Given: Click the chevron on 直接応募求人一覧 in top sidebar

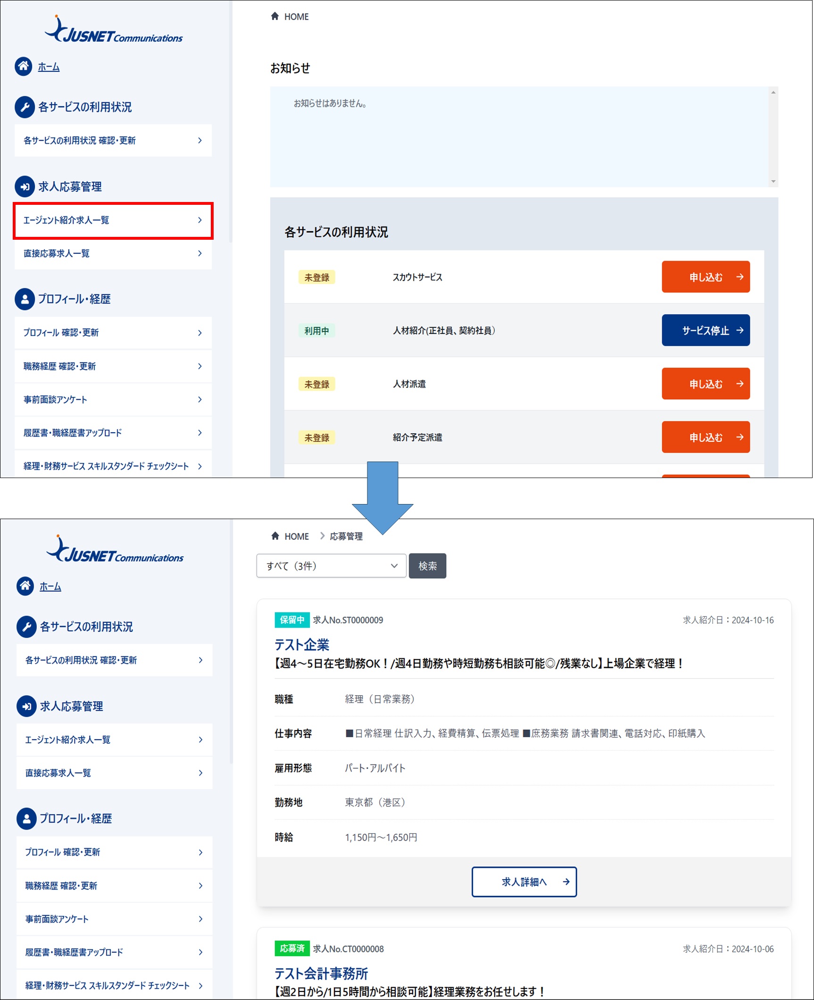Looking at the screenshot, I should 200,253.
